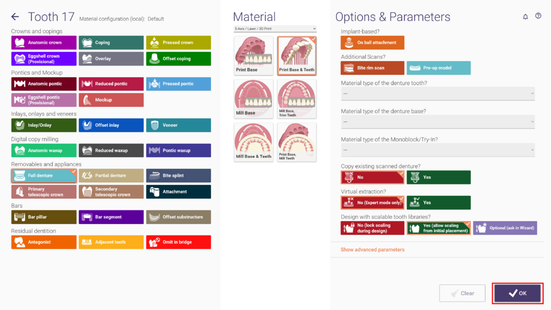Select the Pre-op model teal button
Screen dimensions: 551x310
tap(439, 68)
